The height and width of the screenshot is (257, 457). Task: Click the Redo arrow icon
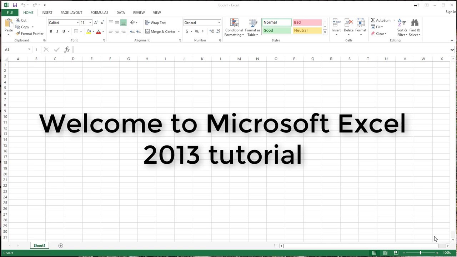(35, 5)
